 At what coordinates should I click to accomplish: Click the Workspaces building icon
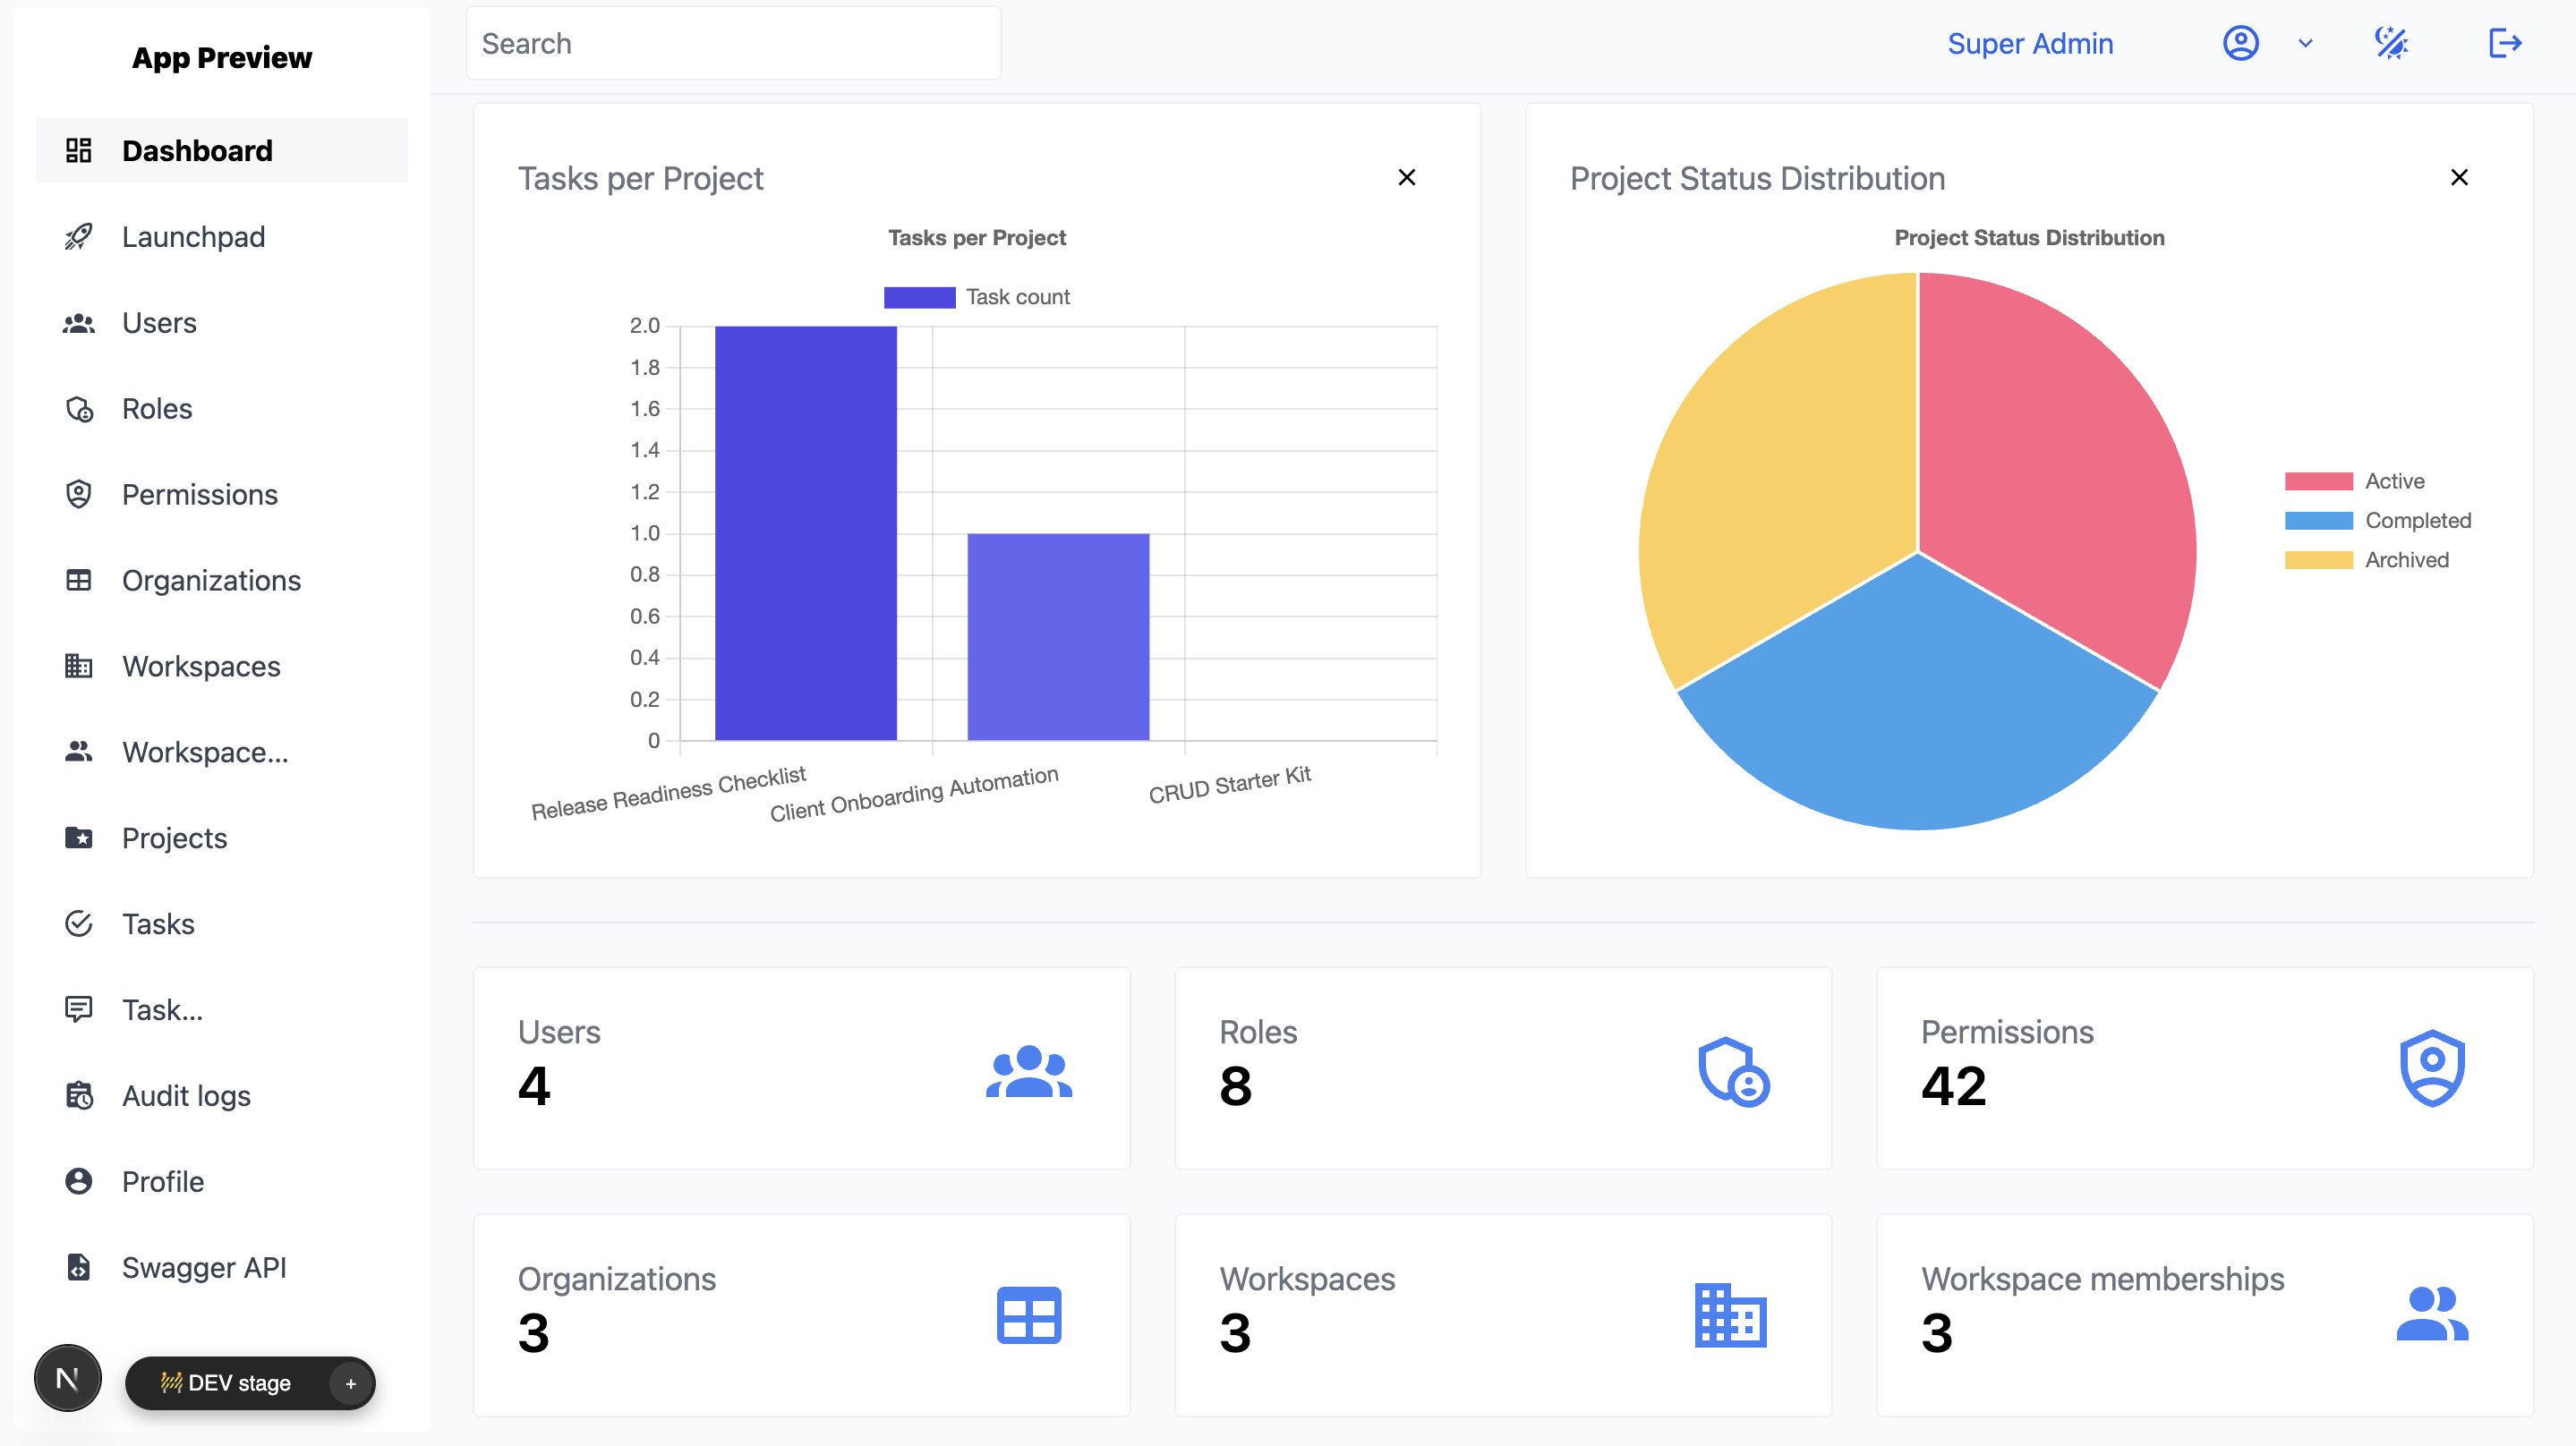point(79,666)
